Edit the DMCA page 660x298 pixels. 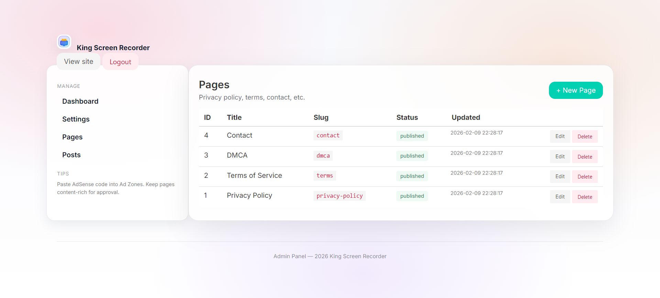(x=560, y=157)
